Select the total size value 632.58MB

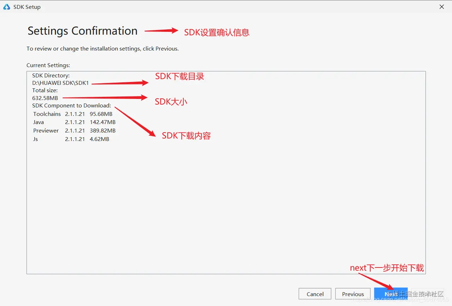[45, 98]
